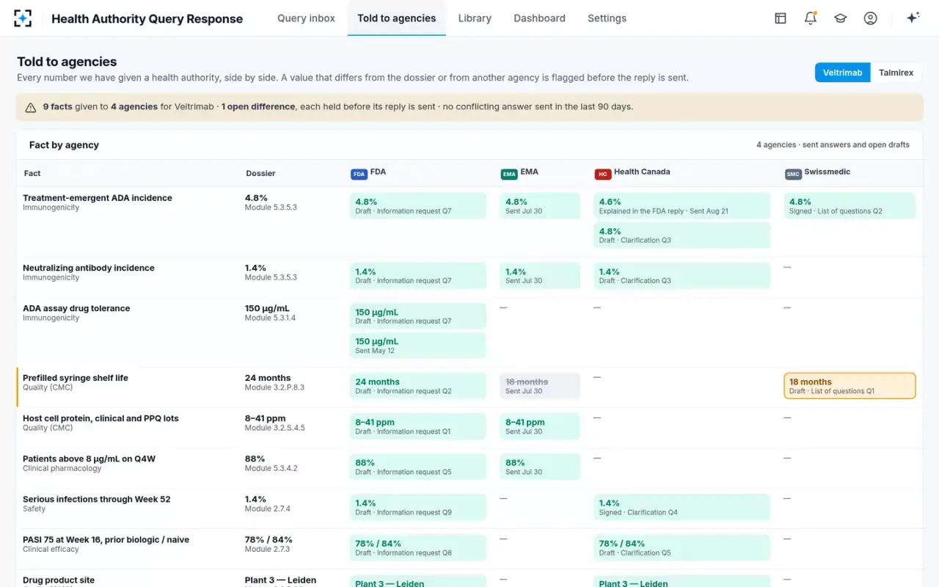Viewport: 939px width, 587px height.
Task: Open the user account icon
Action: (x=871, y=18)
